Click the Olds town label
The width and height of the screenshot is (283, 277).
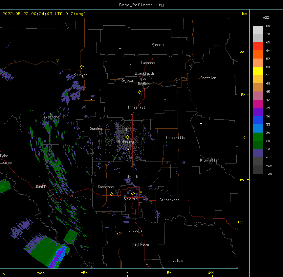[x=127, y=130]
